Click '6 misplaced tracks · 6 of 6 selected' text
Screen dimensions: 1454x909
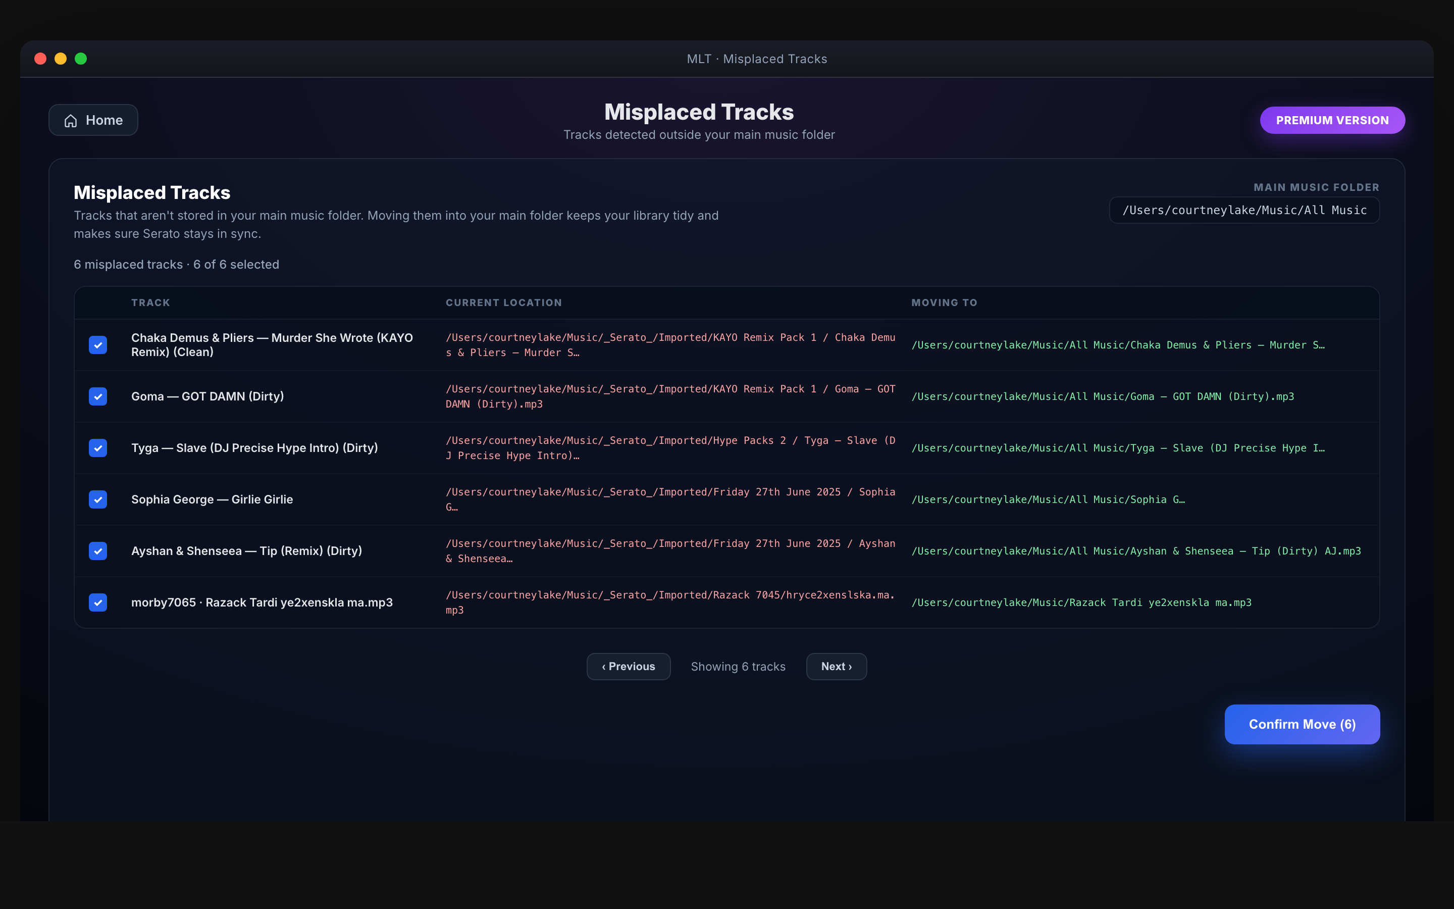click(x=177, y=265)
